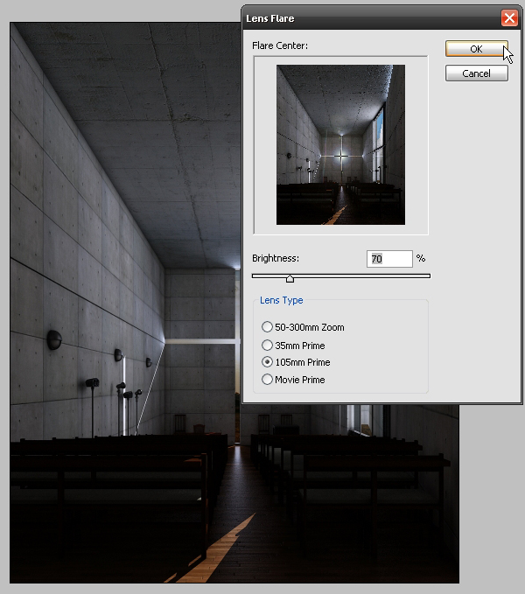Click the orange light streak on canvas floor

[x=214, y=549]
